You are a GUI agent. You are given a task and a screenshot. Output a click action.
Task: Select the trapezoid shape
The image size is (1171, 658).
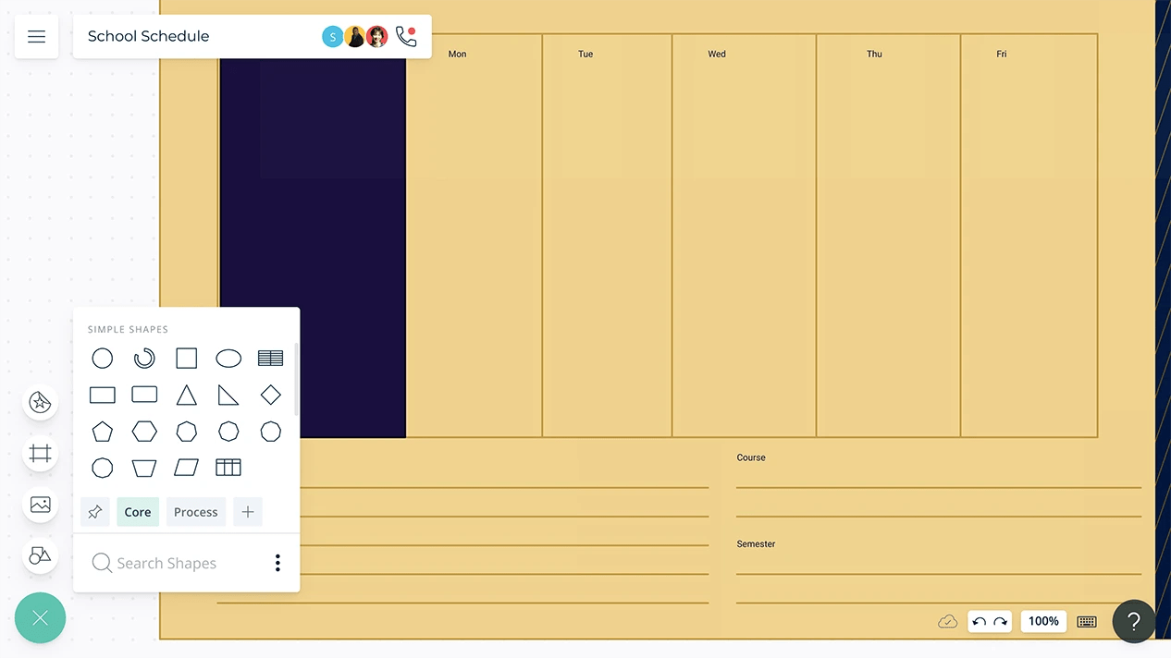(x=144, y=468)
